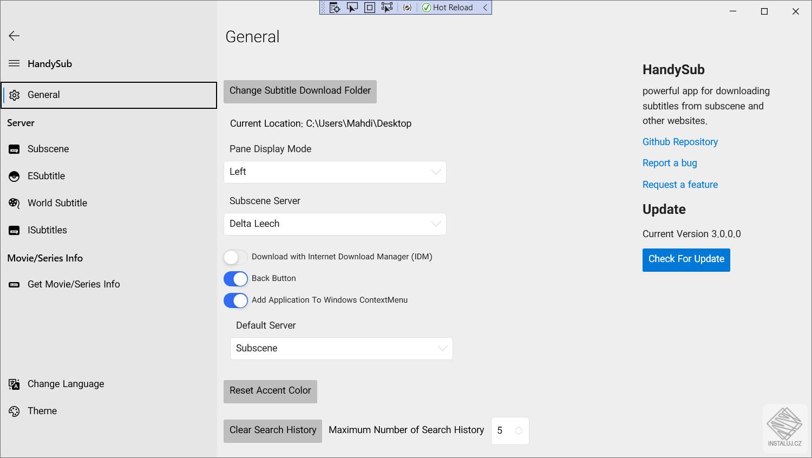
Task: Enable Download with Internet Download Manager toggle
Action: tap(235, 257)
